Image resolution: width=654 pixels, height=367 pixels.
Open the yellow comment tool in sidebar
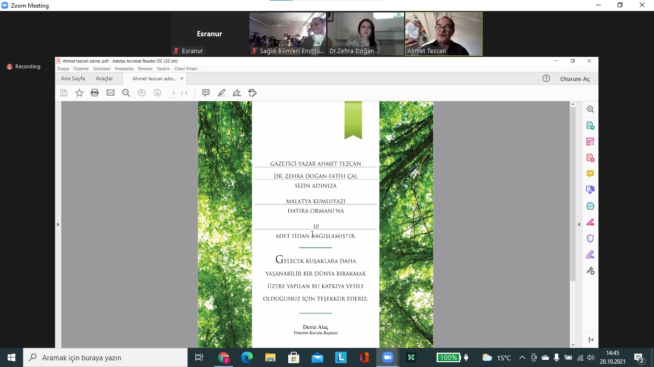pyautogui.click(x=590, y=174)
